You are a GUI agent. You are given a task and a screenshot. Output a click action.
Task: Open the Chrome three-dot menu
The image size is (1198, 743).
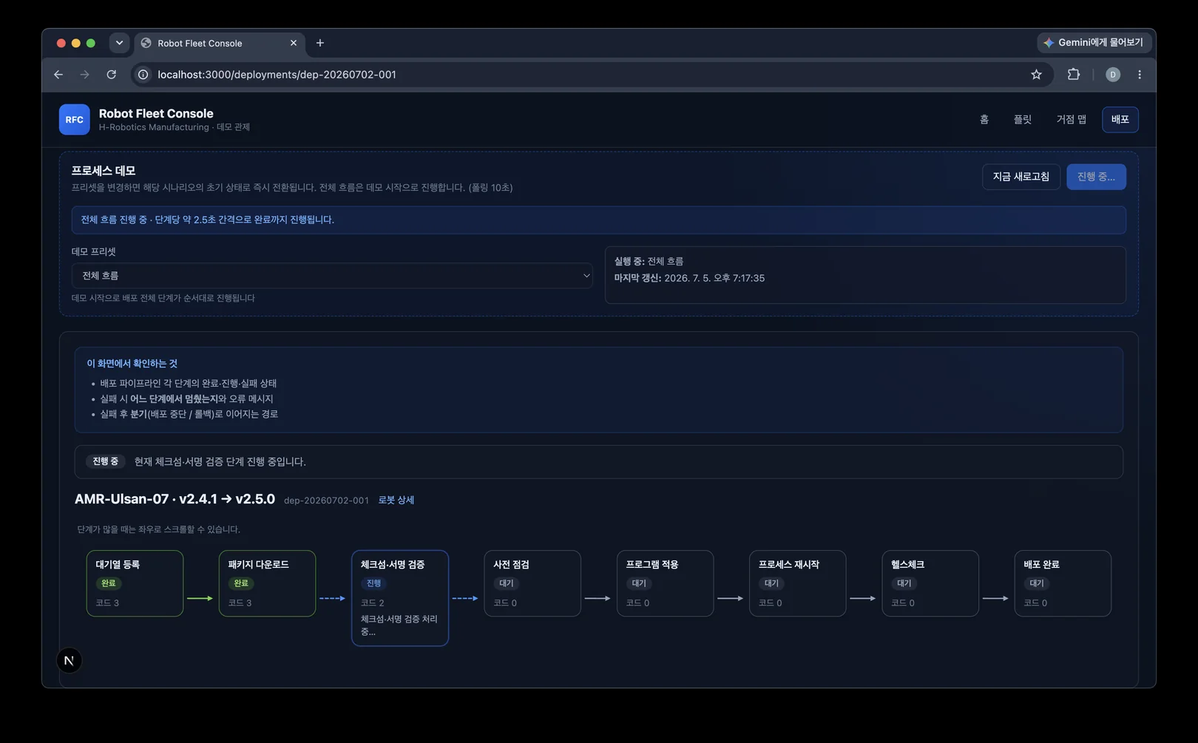click(1140, 75)
